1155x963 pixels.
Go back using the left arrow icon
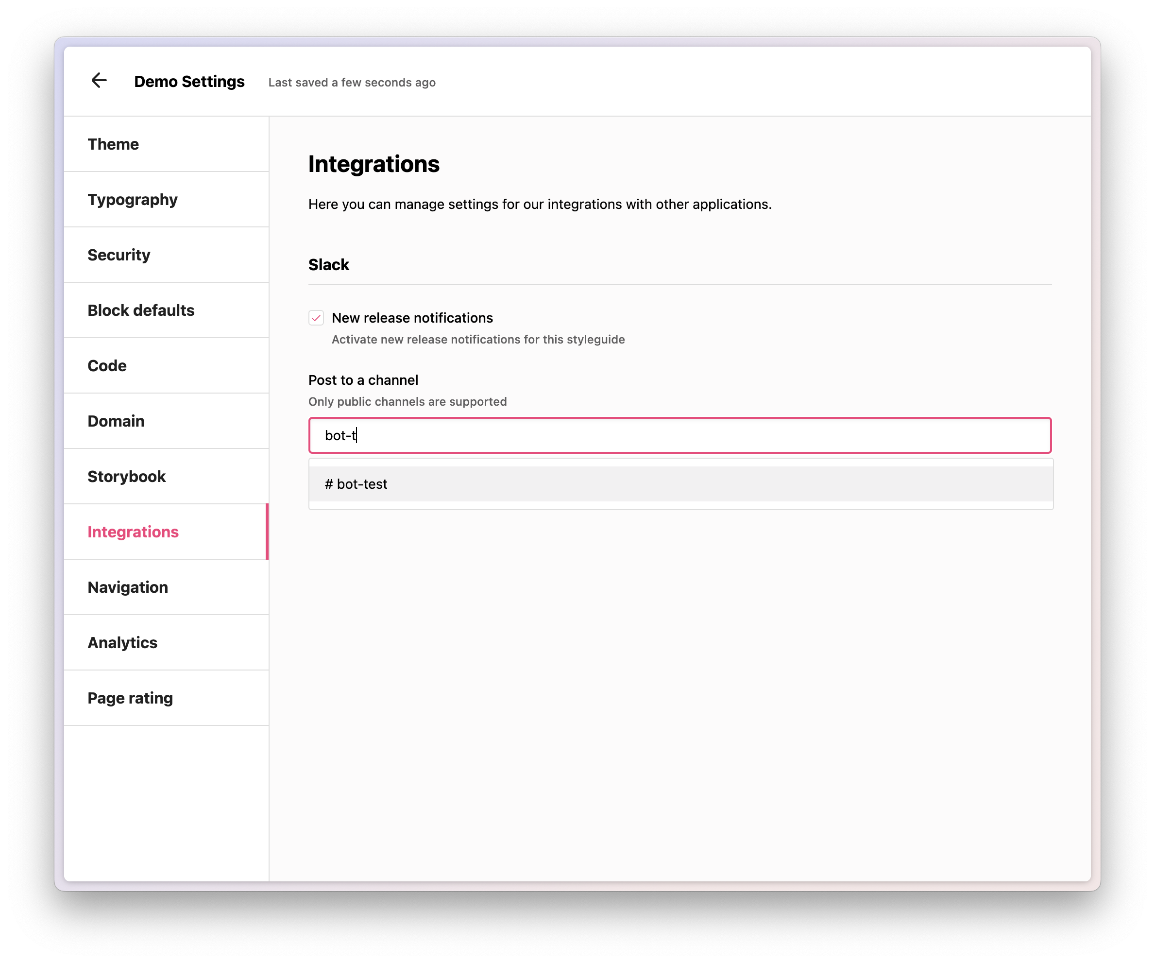pyautogui.click(x=99, y=81)
